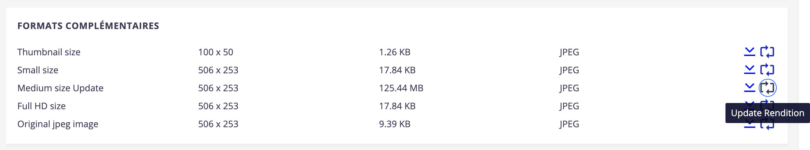Download the Thumbnail size rendition
Image resolution: width=810 pixels, height=150 pixels.
749,52
